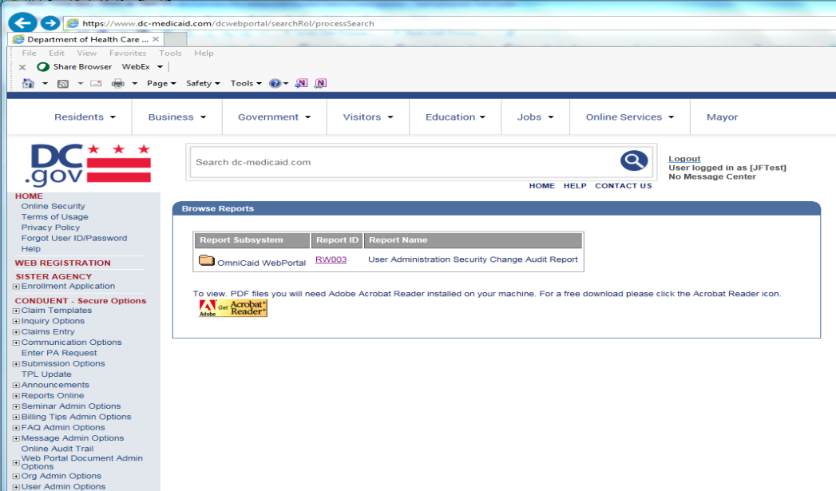Click the RSS feeds icon

click(62, 83)
